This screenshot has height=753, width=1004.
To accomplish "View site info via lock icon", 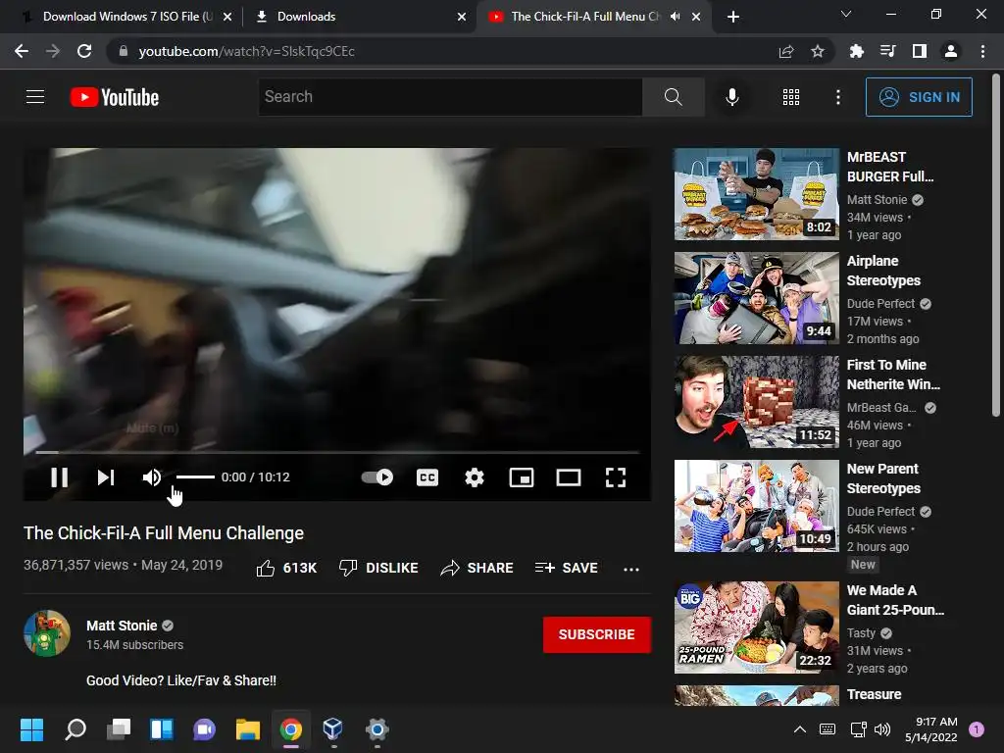I will [124, 51].
